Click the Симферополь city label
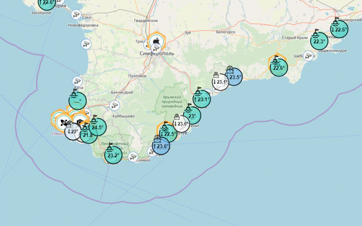This screenshot has height=226, width=362. click(x=156, y=53)
